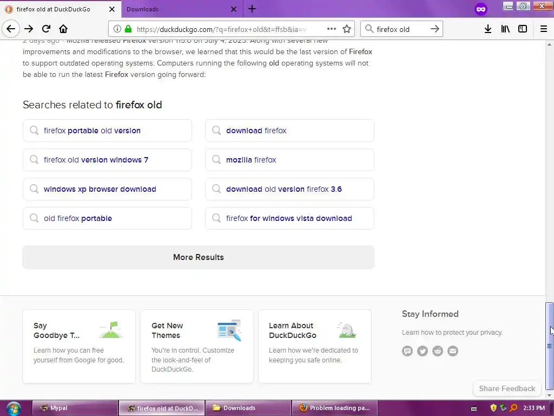554x416 pixels.
Task: Open DuckDuckGo Twitter social icon
Action: [x=422, y=351]
